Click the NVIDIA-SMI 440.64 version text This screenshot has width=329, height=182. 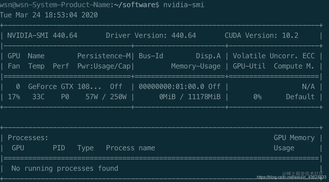point(42,36)
